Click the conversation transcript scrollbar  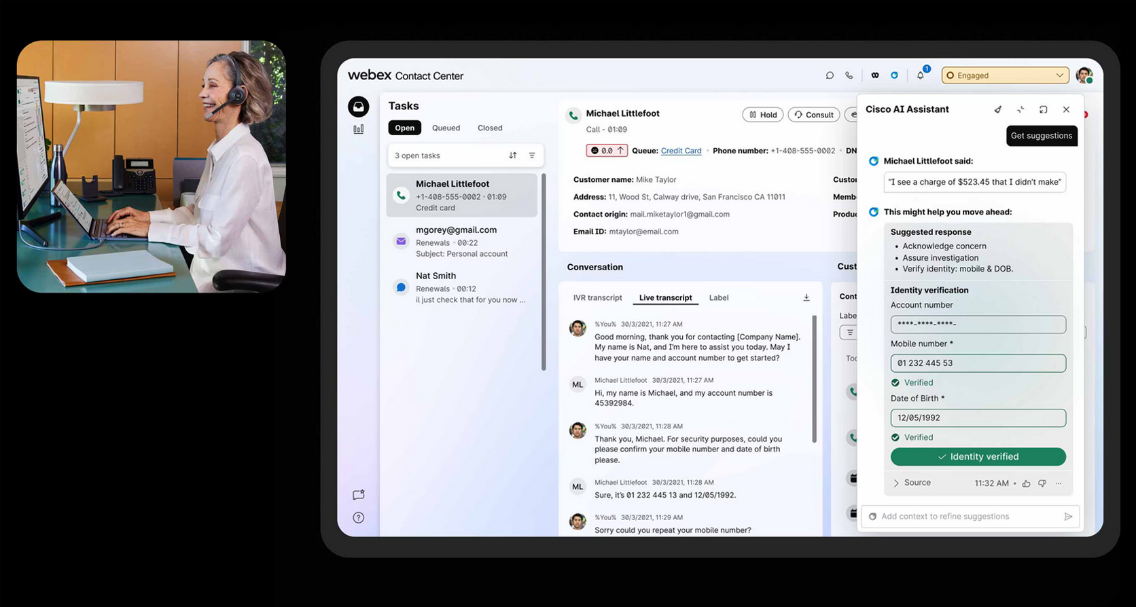tap(814, 380)
